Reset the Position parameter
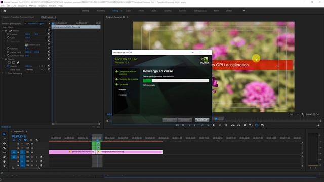 (x=49, y=34)
